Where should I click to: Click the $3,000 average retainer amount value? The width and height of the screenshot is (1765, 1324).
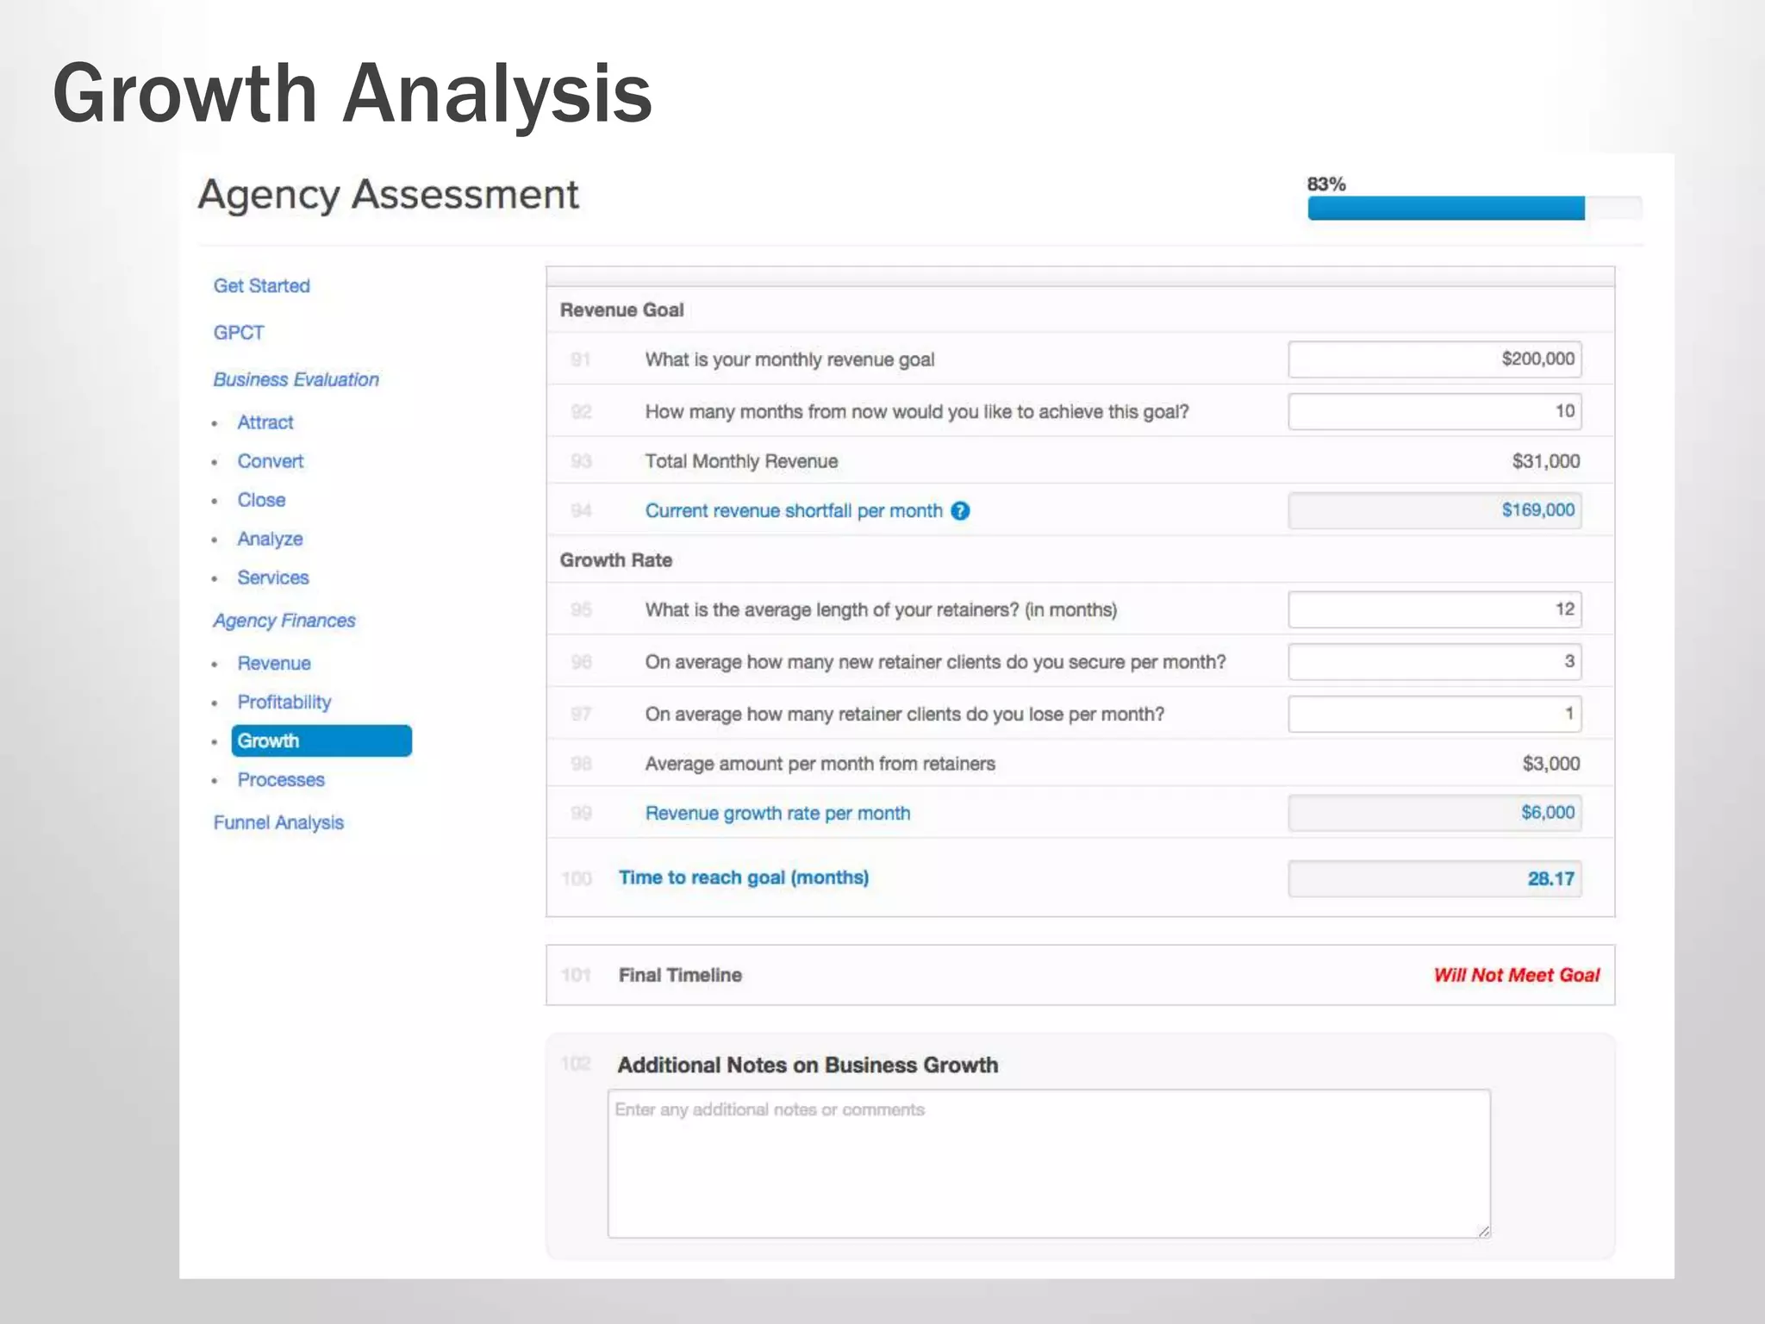point(1551,764)
